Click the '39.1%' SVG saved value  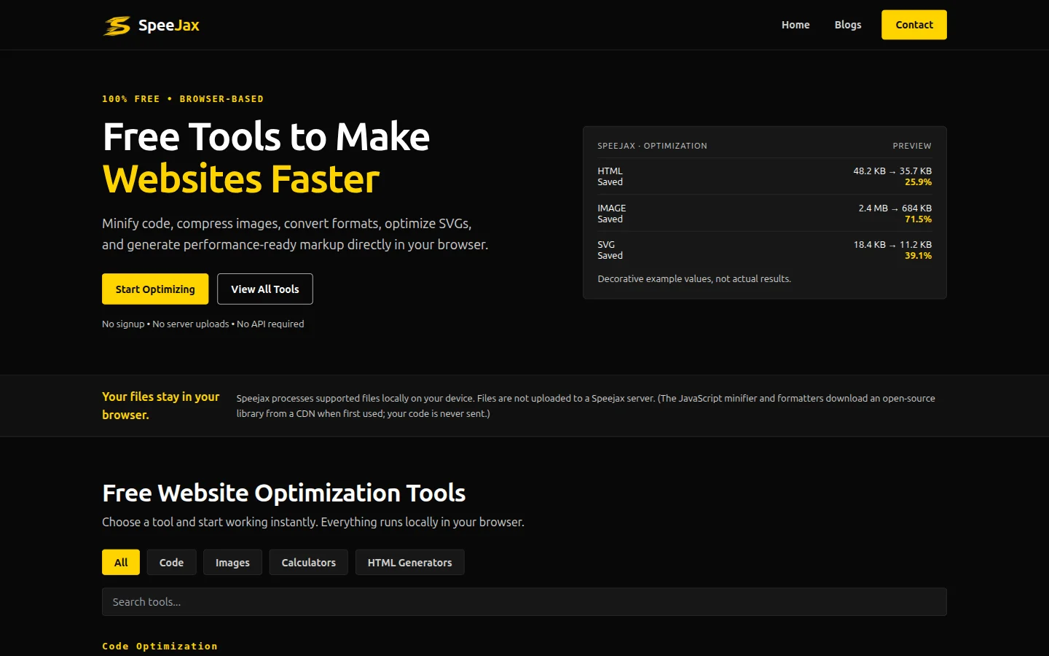tap(918, 256)
